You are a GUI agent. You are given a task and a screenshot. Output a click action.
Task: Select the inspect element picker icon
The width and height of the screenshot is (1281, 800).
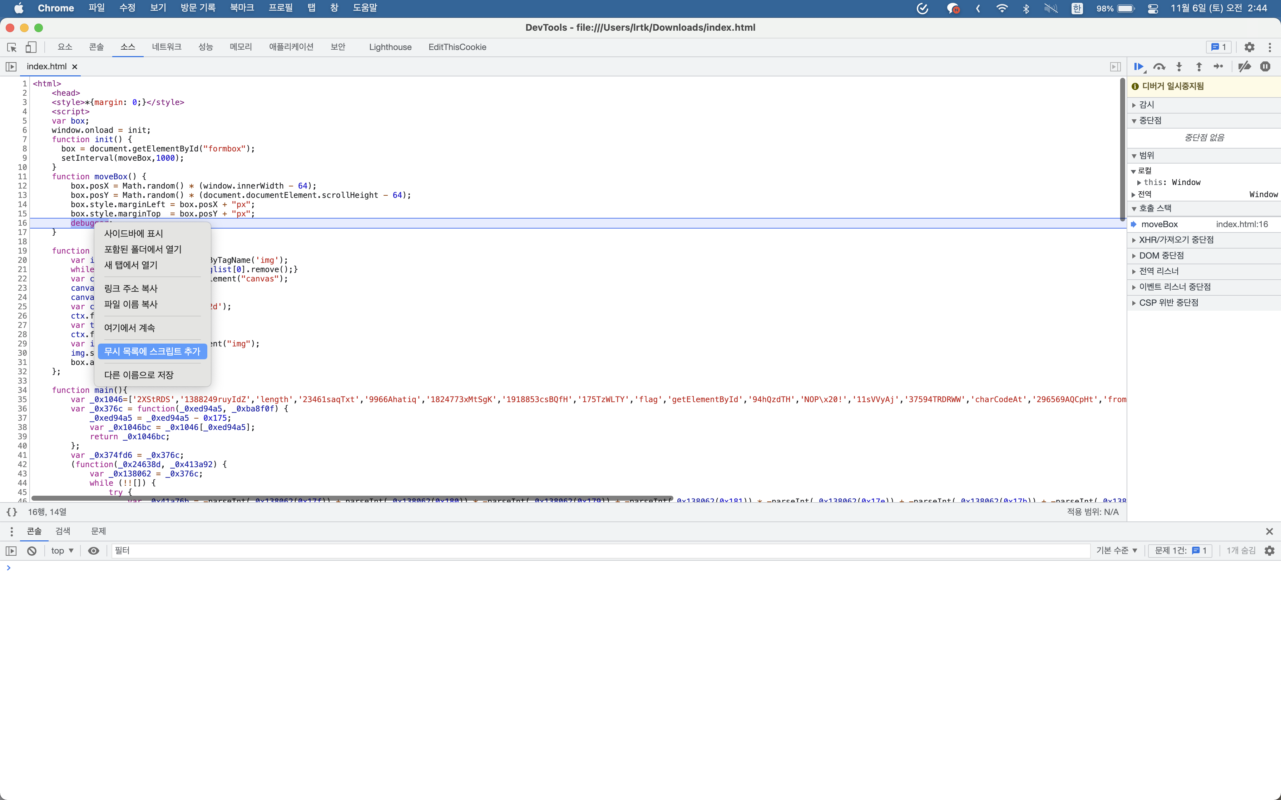click(x=12, y=47)
